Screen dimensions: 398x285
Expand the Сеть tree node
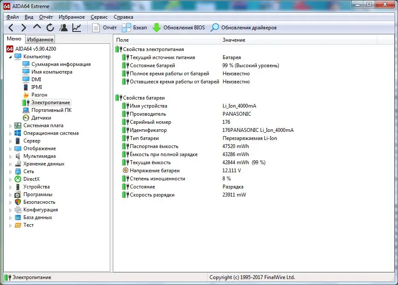tap(10, 172)
